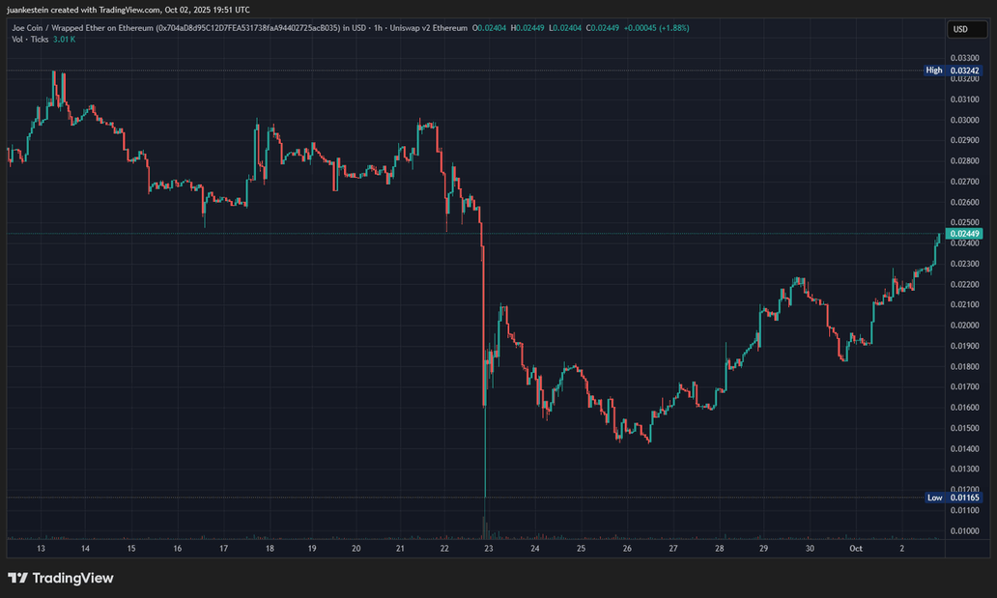
Task: Click the 0.02000 price scale label
Action: pyautogui.click(x=964, y=326)
